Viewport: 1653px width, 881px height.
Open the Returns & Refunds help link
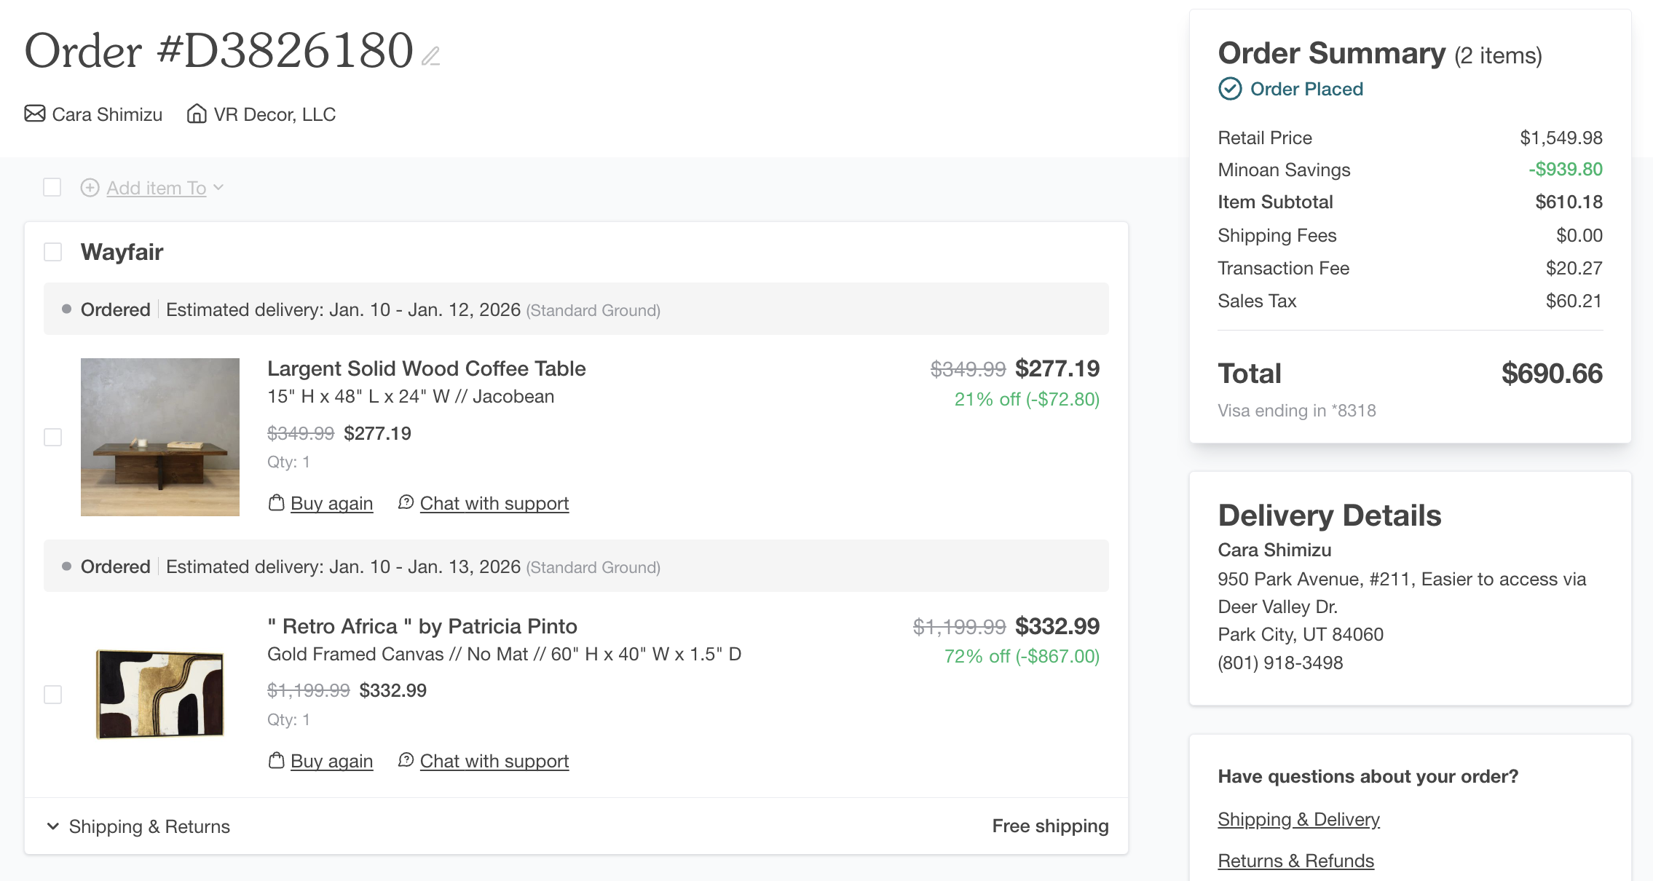[1295, 861]
